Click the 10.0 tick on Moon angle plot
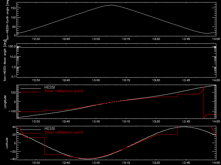221x165 pixels. [x=13, y=57]
